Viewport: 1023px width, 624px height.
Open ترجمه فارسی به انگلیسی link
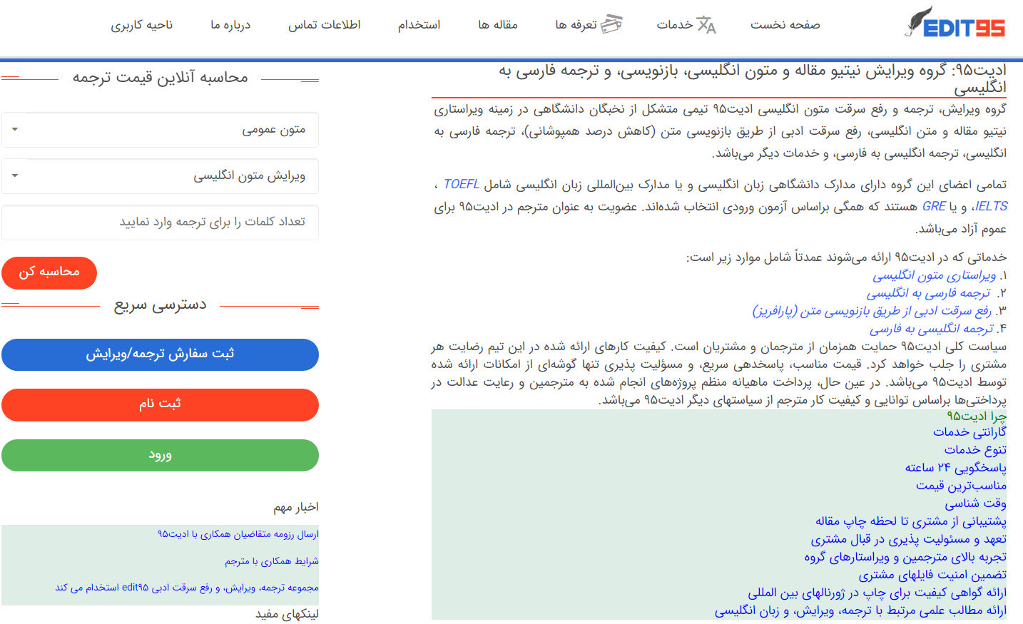click(929, 293)
